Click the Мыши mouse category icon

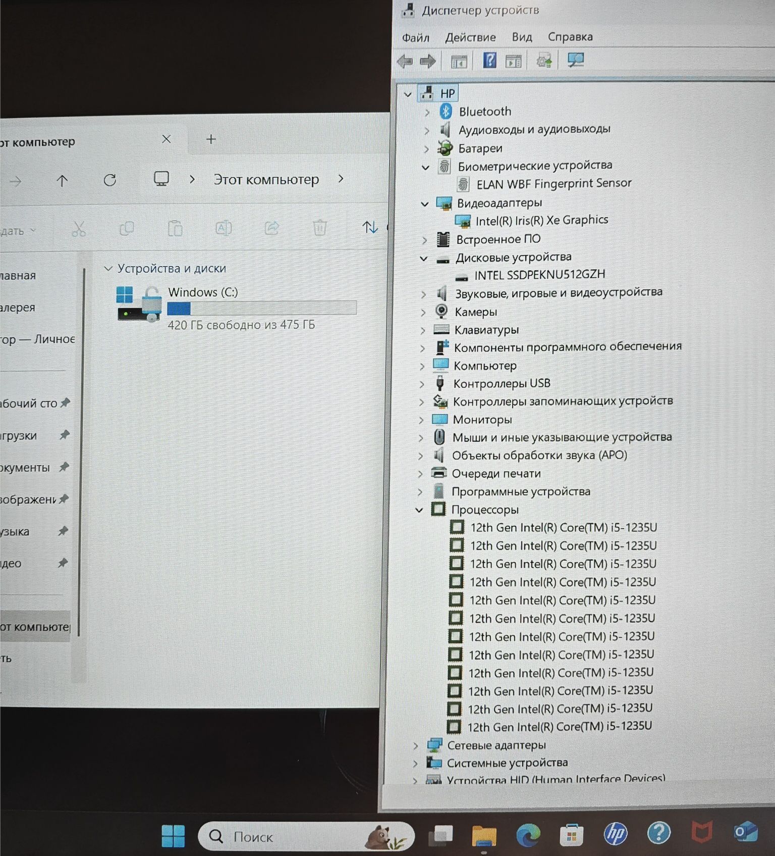click(x=439, y=437)
